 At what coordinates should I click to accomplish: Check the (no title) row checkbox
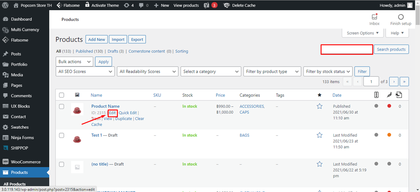(x=62, y=164)
